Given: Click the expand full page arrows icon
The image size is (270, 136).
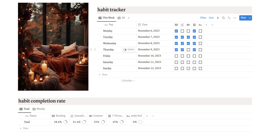Looking at the screenshot, I should pyautogui.click(x=229, y=18).
